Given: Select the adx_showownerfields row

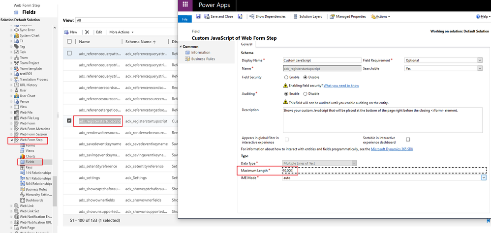Looking at the screenshot, I should point(120,200).
